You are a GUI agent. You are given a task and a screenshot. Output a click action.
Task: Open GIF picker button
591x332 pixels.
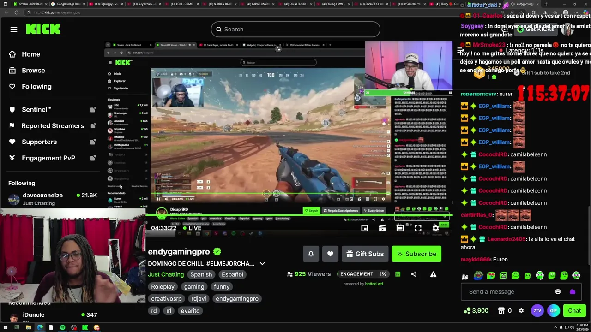[x=554, y=311]
